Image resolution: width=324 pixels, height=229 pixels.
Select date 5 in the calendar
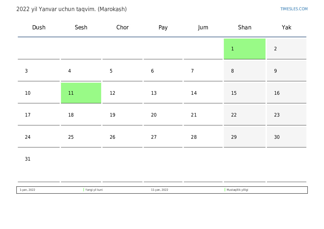(122, 71)
